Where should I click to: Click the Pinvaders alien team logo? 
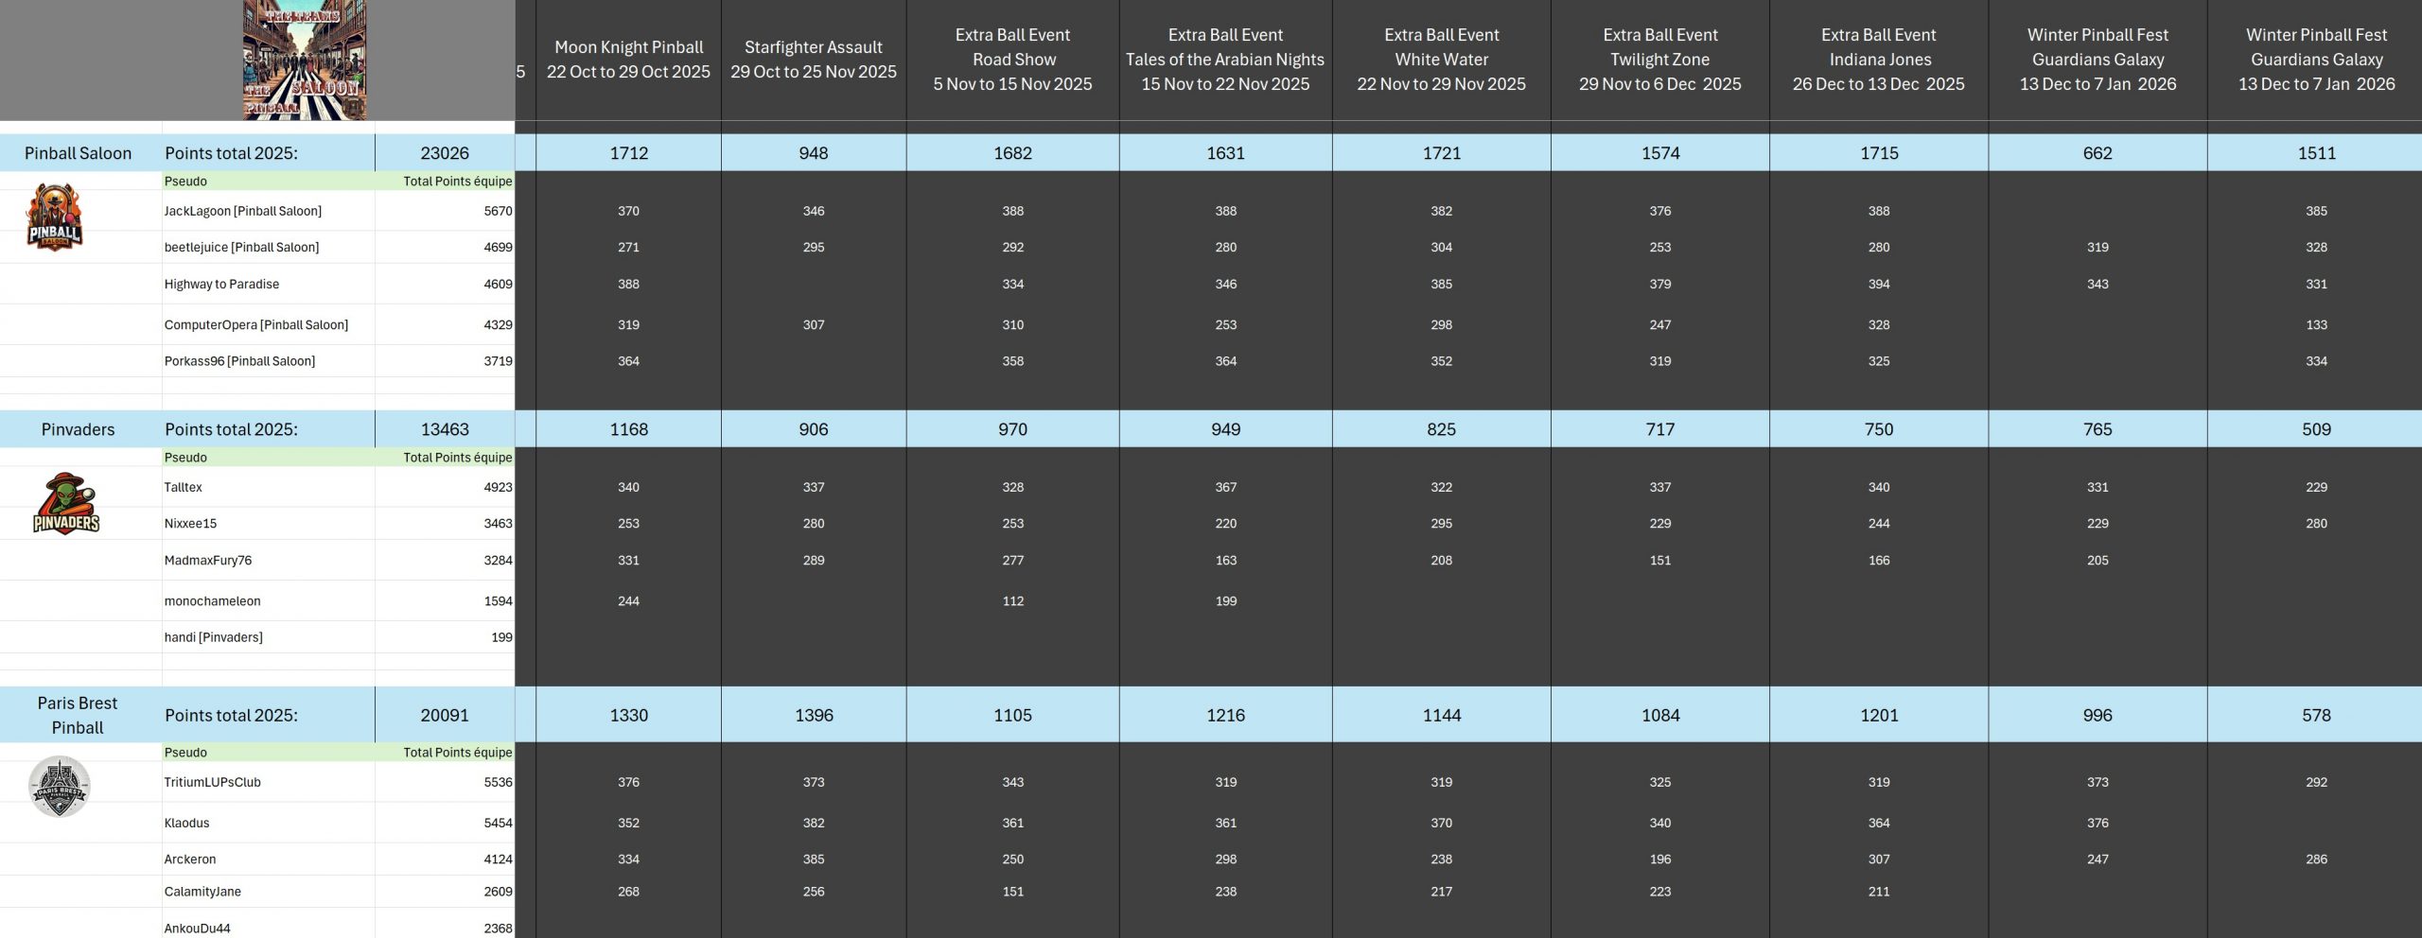(66, 503)
